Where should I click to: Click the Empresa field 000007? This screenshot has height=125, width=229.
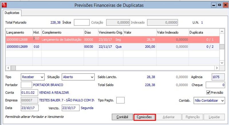tap(29, 100)
